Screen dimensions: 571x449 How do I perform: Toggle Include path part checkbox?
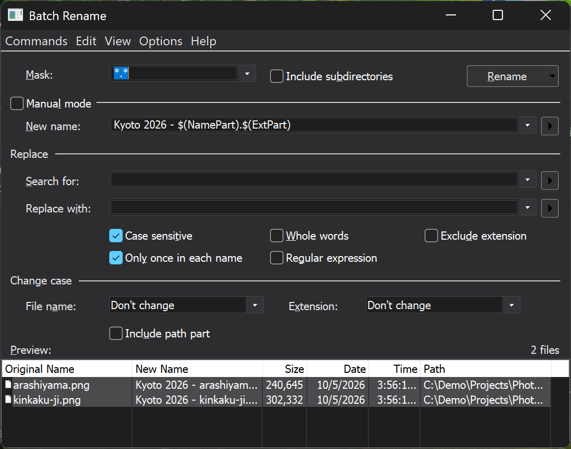[116, 333]
